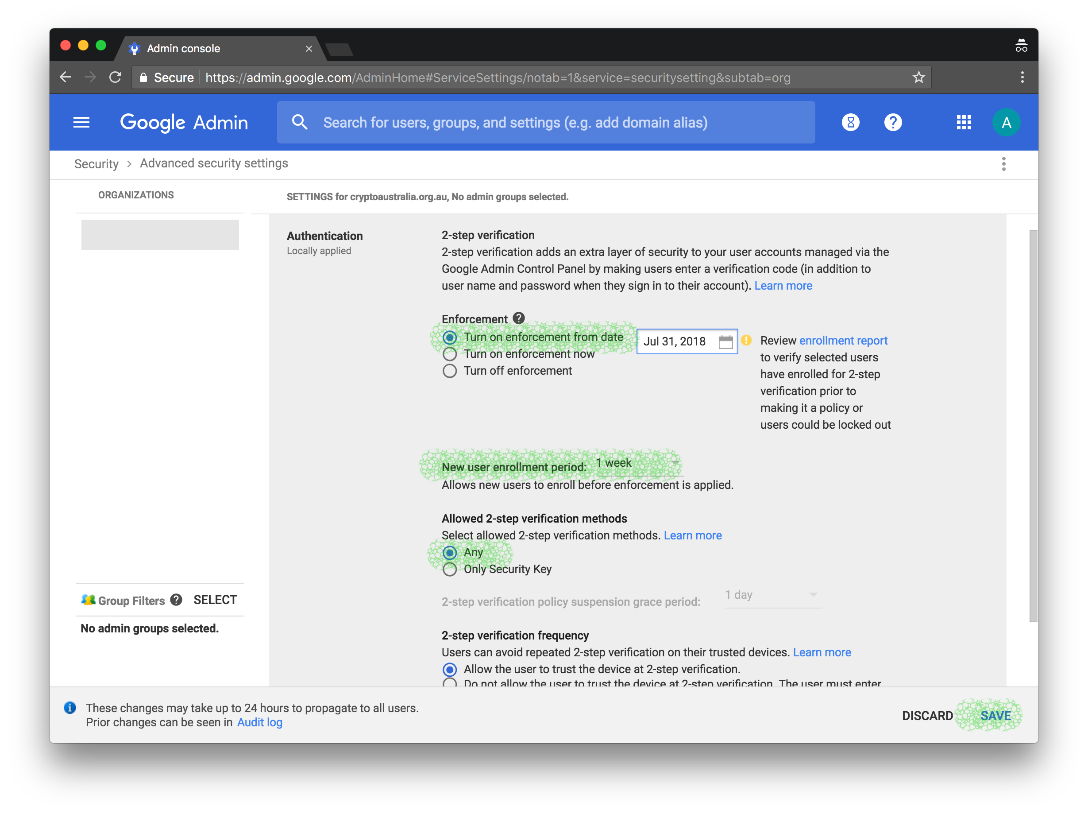The width and height of the screenshot is (1088, 814).
Task: Click the enforcement date field
Action: click(687, 341)
